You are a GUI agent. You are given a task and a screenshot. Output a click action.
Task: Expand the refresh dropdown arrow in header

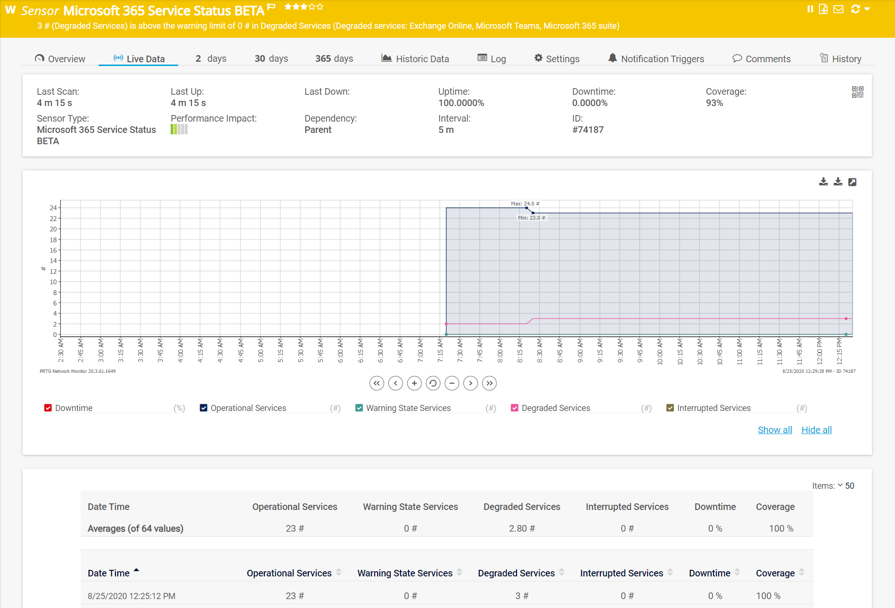pyautogui.click(x=867, y=9)
